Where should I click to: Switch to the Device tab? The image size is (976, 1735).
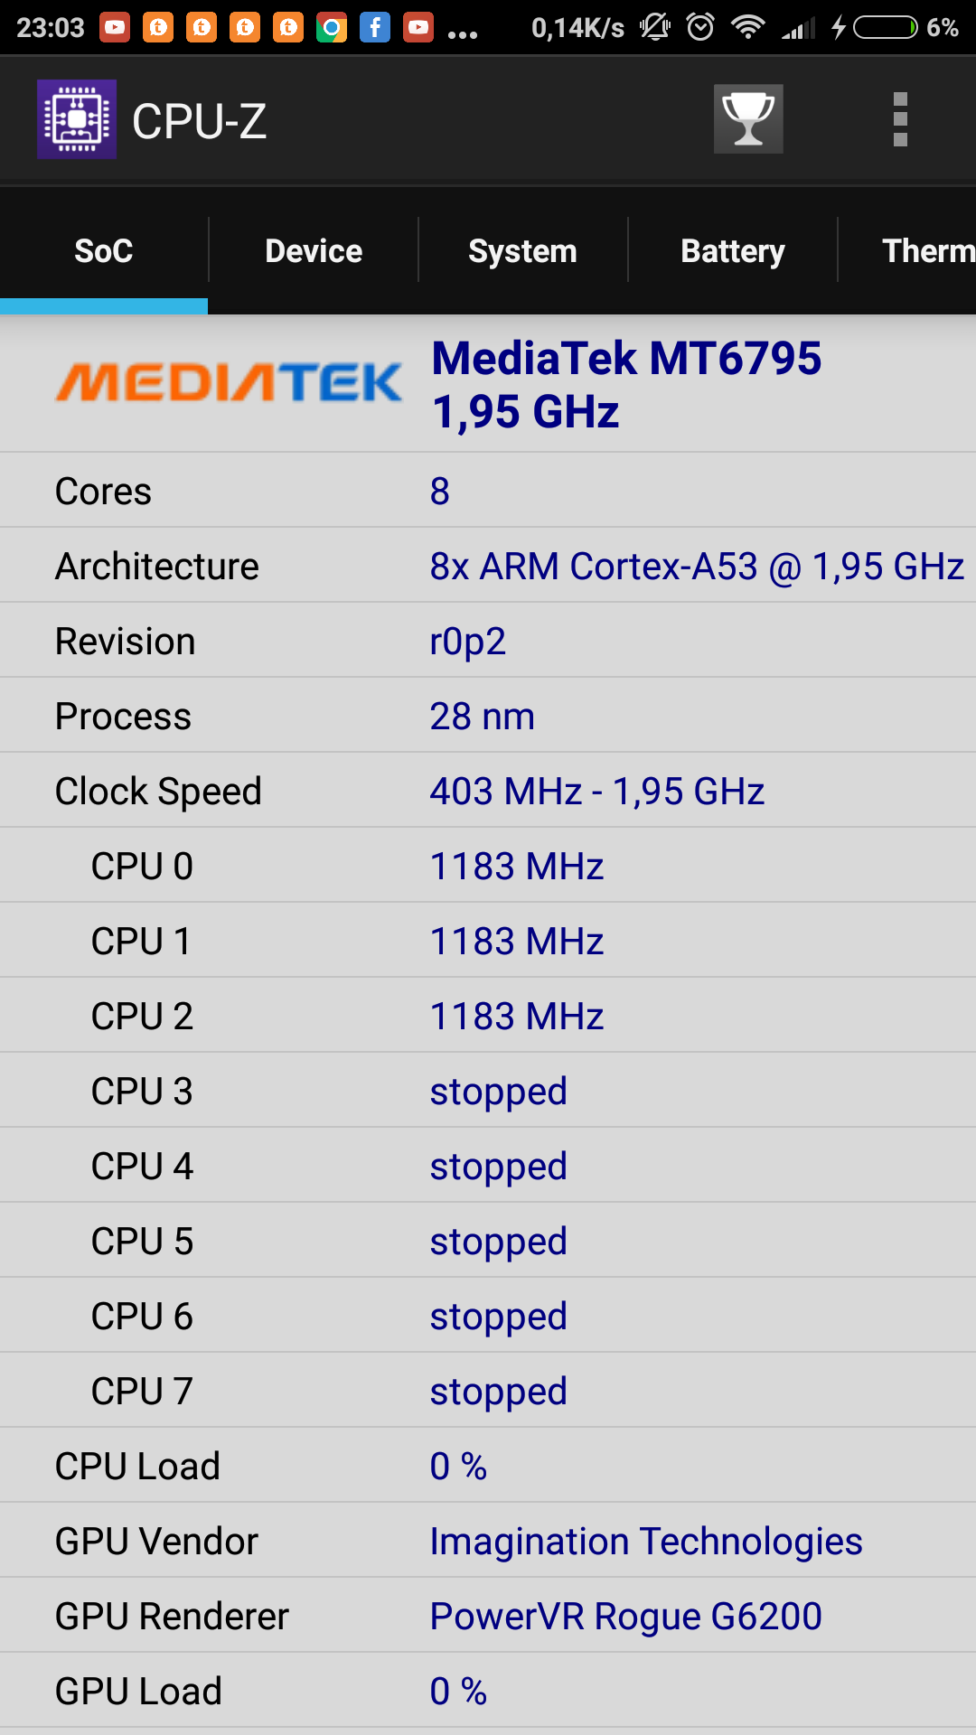(x=314, y=251)
